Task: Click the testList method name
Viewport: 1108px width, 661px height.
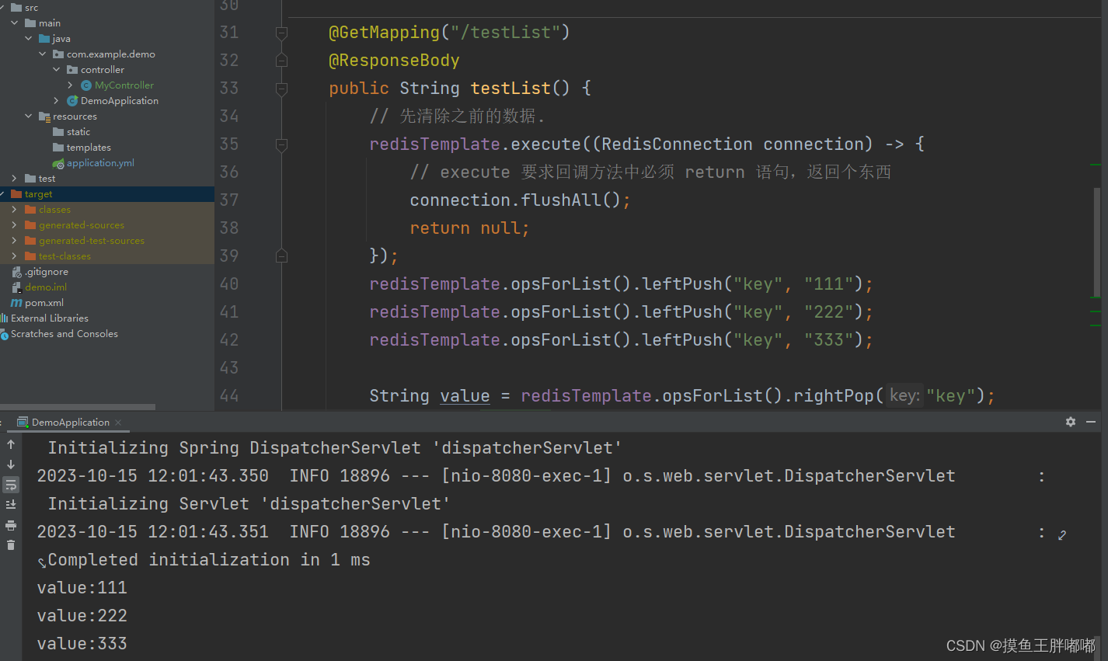Action: coord(510,89)
